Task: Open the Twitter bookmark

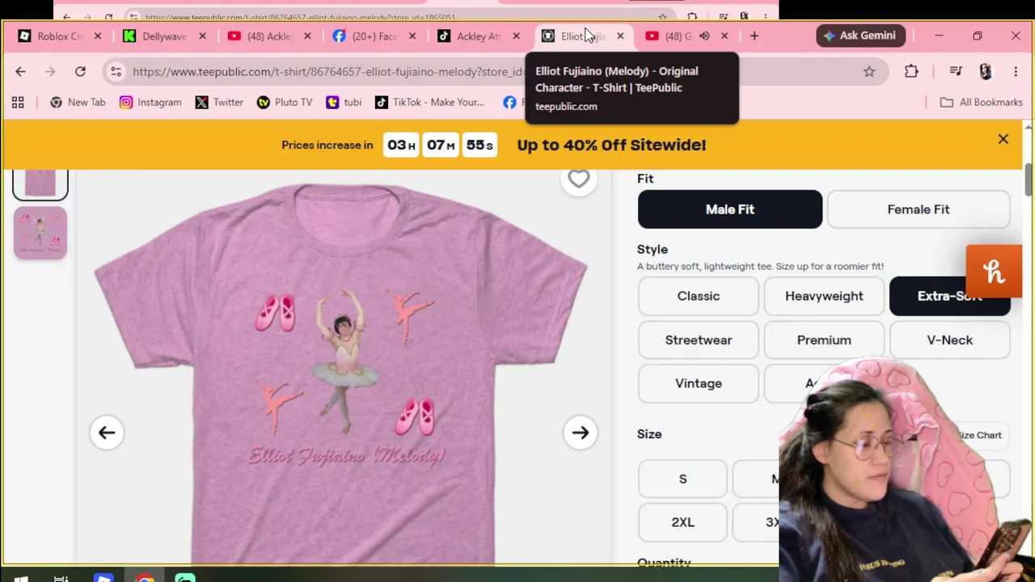Action: click(x=219, y=102)
